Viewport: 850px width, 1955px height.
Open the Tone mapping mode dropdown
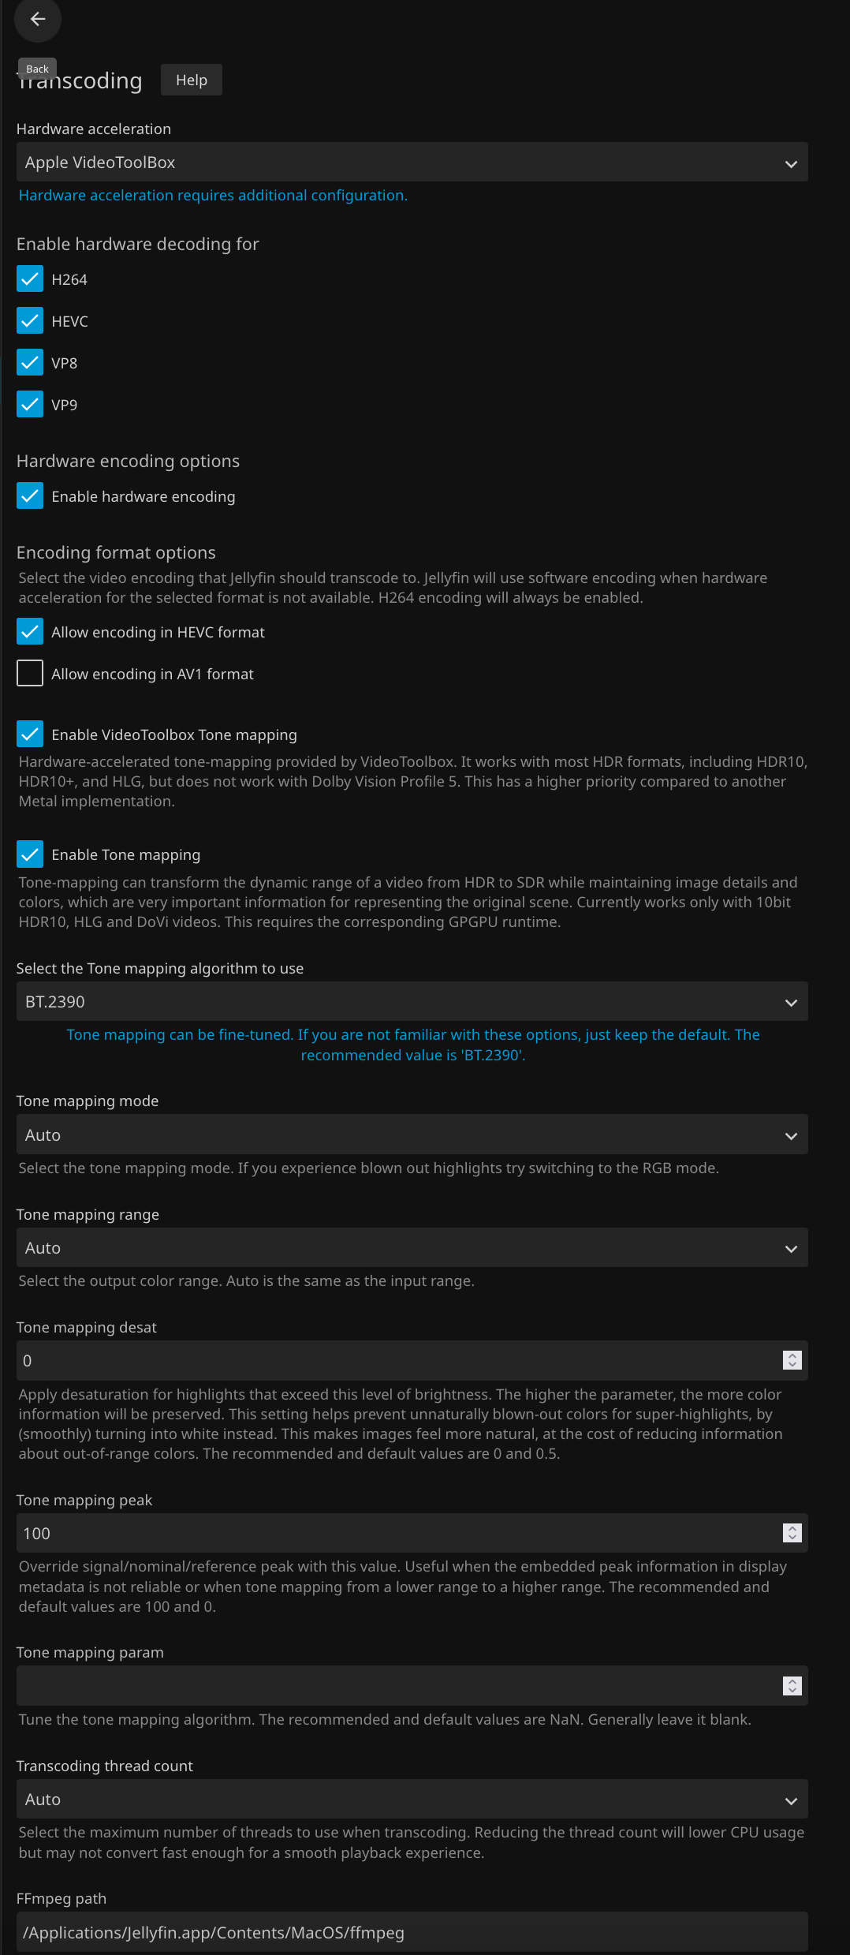pos(412,1135)
